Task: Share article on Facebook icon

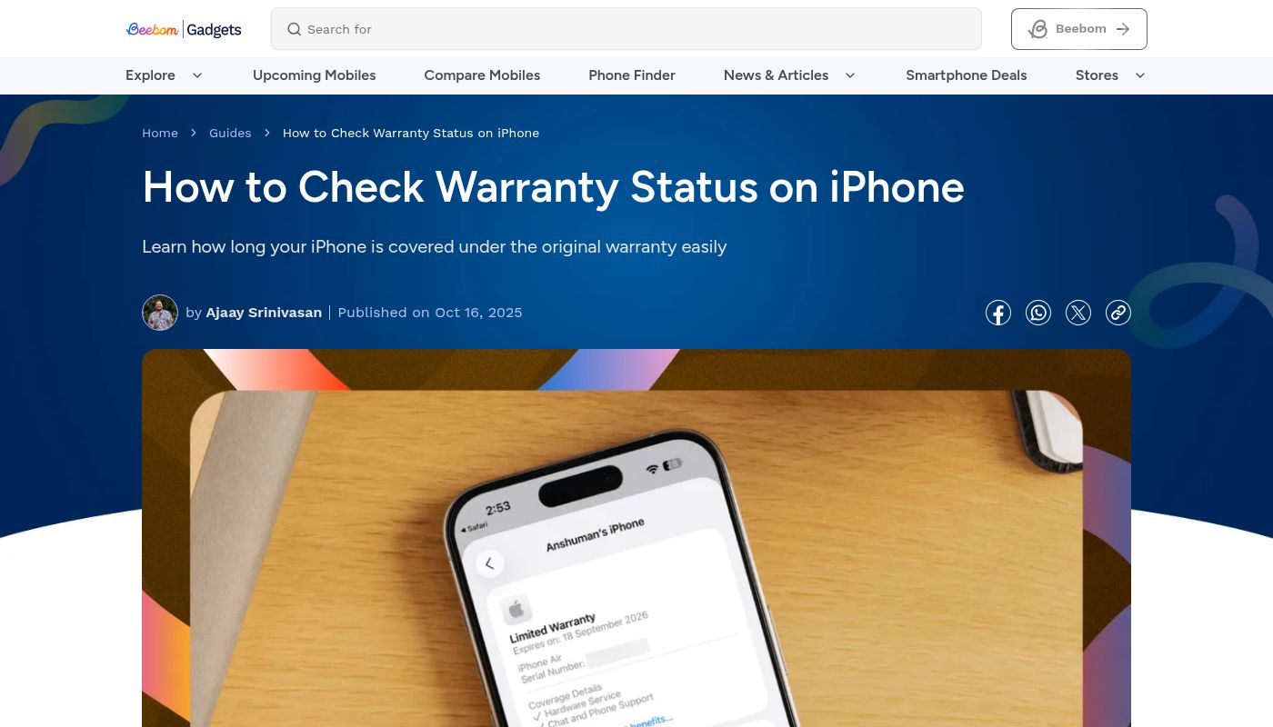Action: tap(998, 313)
